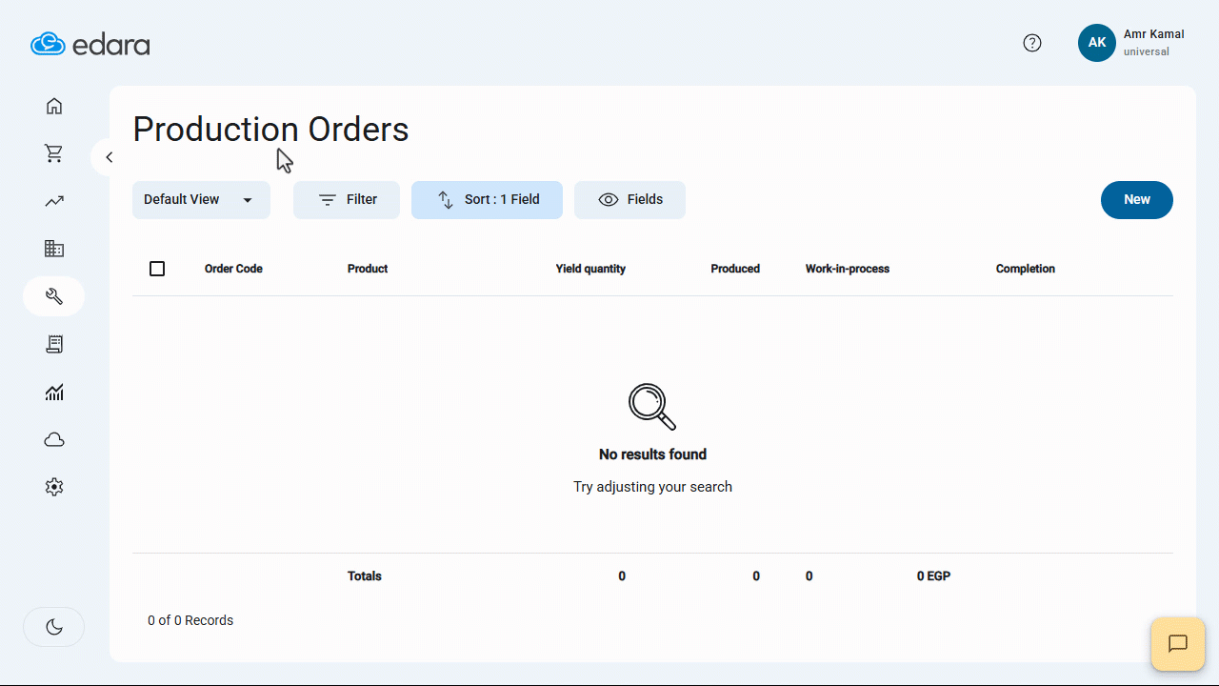Click the New button
Image resolution: width=1219 pixels, height=686 pixels.
point(1137,200)
